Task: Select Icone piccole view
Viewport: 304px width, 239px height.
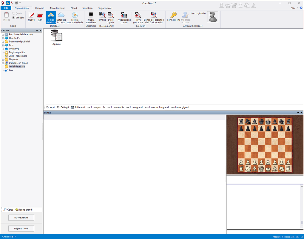Action: click(x=96, y=107)
